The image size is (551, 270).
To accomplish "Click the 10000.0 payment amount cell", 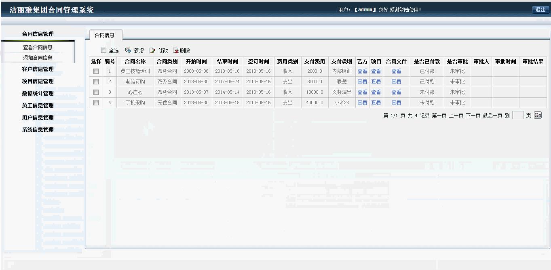I will (x=315, y=92).
